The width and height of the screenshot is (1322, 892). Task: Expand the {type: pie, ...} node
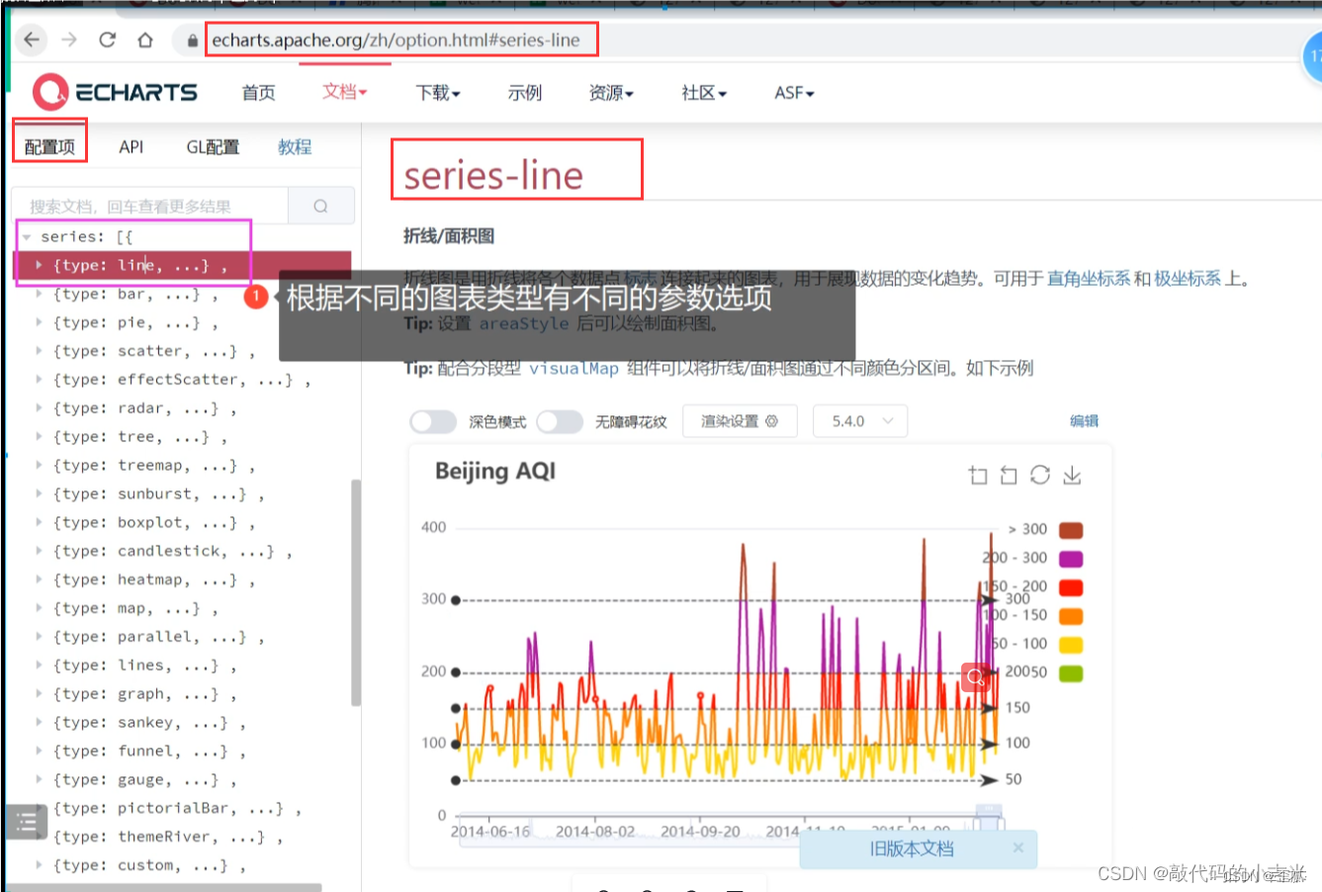pos(39,322)
